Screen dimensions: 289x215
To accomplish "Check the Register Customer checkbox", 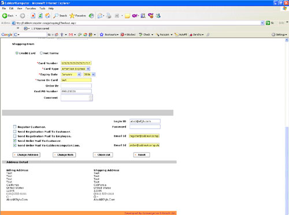I will click(x=14, y=127).
